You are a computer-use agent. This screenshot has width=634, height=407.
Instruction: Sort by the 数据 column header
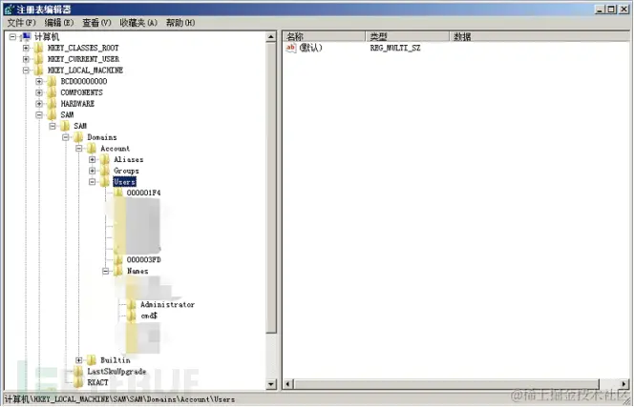(540, 37)
